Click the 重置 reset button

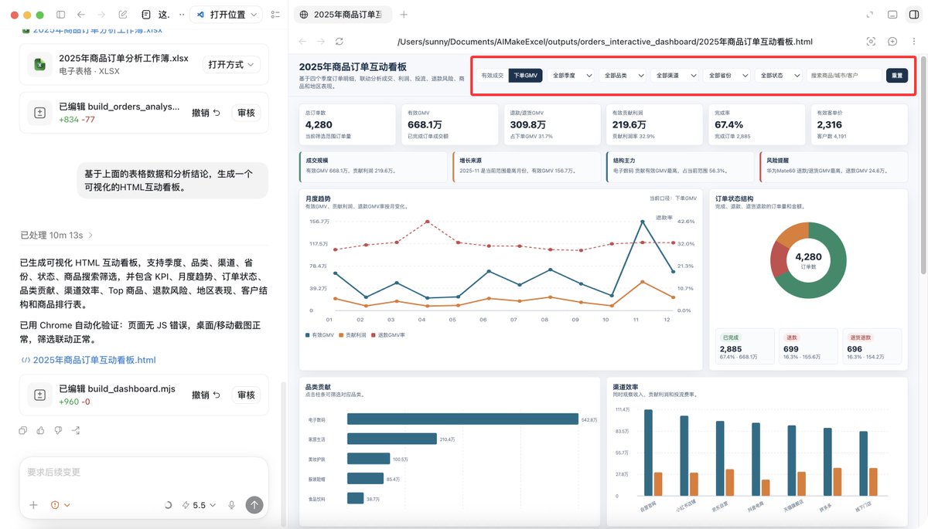897,76
